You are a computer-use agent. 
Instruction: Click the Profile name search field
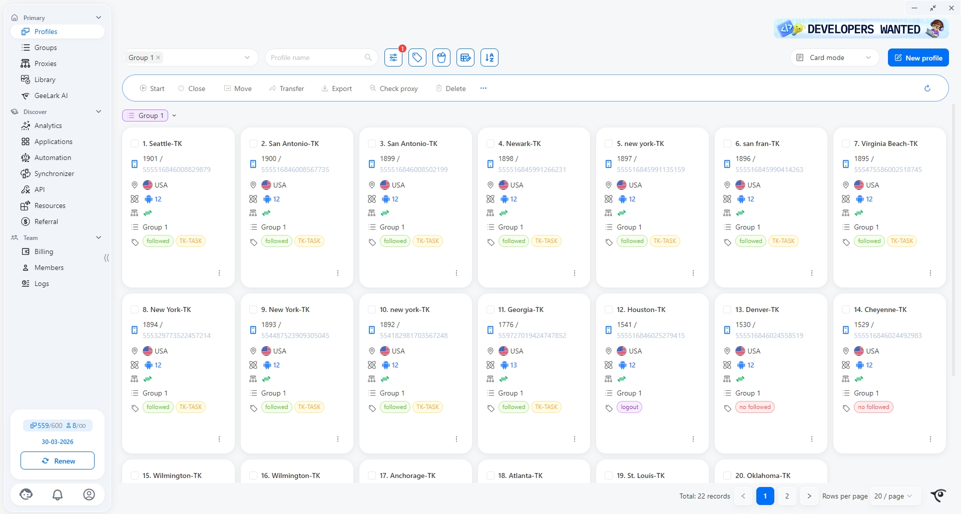321,57
